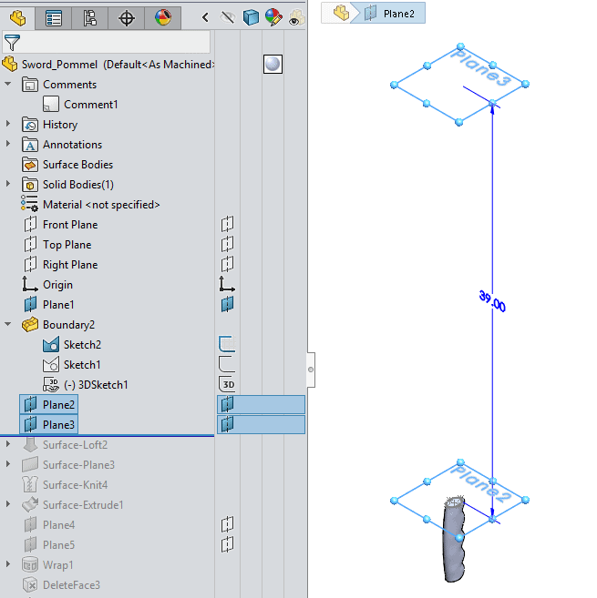Viewport: 597px width, 598px height.
Task: Click the Appearances column header icon
Action: [x=273, y=17]
